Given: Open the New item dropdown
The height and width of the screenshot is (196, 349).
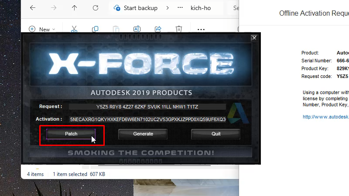Looking at the screenshot, I should point(42,29).
